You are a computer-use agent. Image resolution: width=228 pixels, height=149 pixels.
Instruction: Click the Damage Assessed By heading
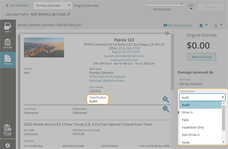pos(195,72)
